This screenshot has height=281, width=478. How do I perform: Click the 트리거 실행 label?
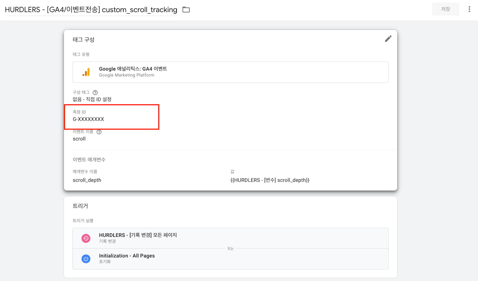pyautogui.click(x=83, y=221)
